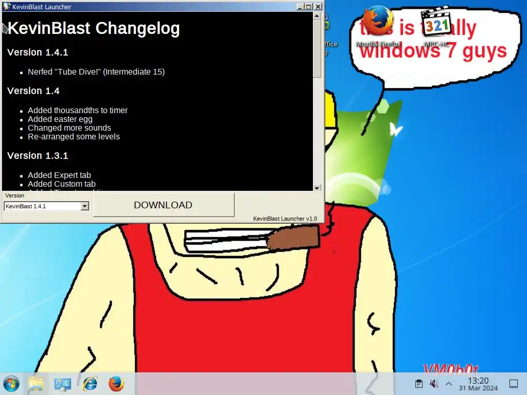
Task: Click the changelog scrollbar down arrow
Action: click(x=317, y=188)
